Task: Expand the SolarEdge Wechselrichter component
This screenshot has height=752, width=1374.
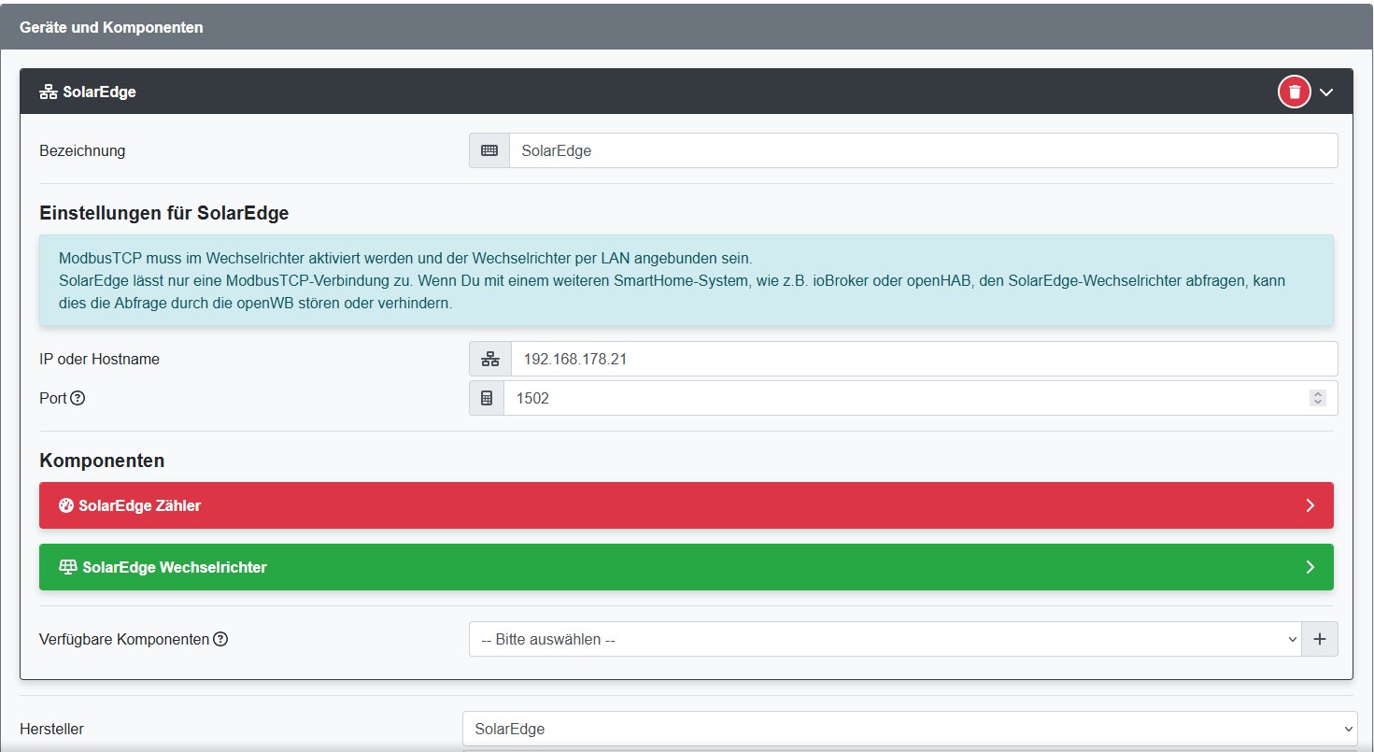Action: pyautogui.click(x=686, y=567)
